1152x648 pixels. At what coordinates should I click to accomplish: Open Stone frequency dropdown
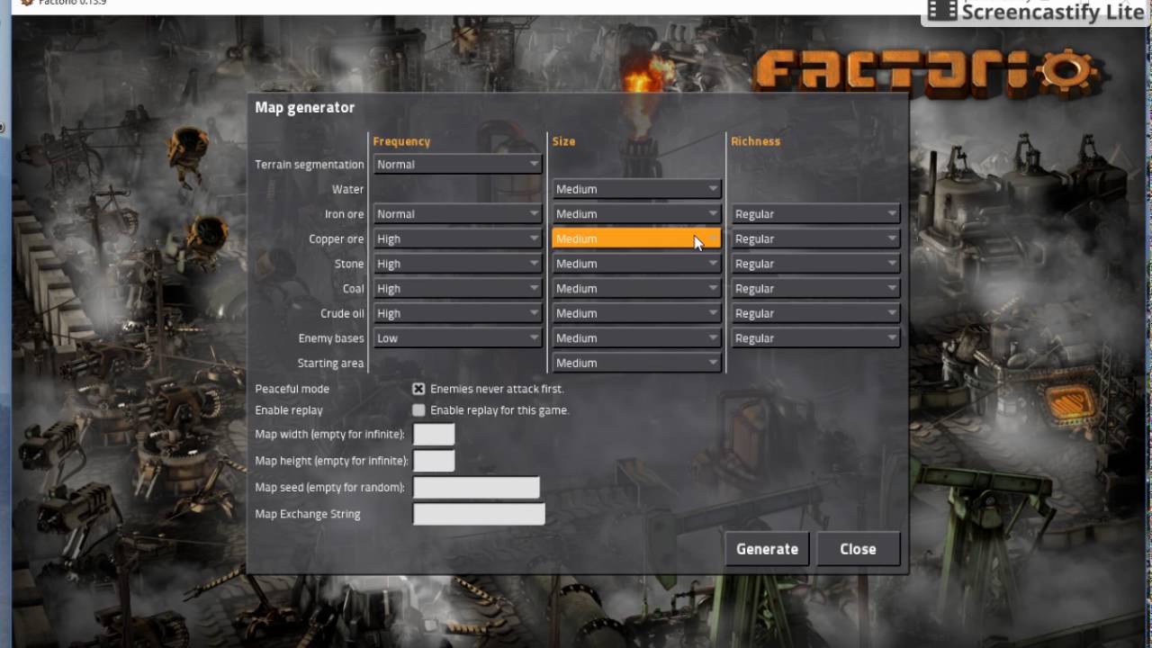[x=457, y=264]
